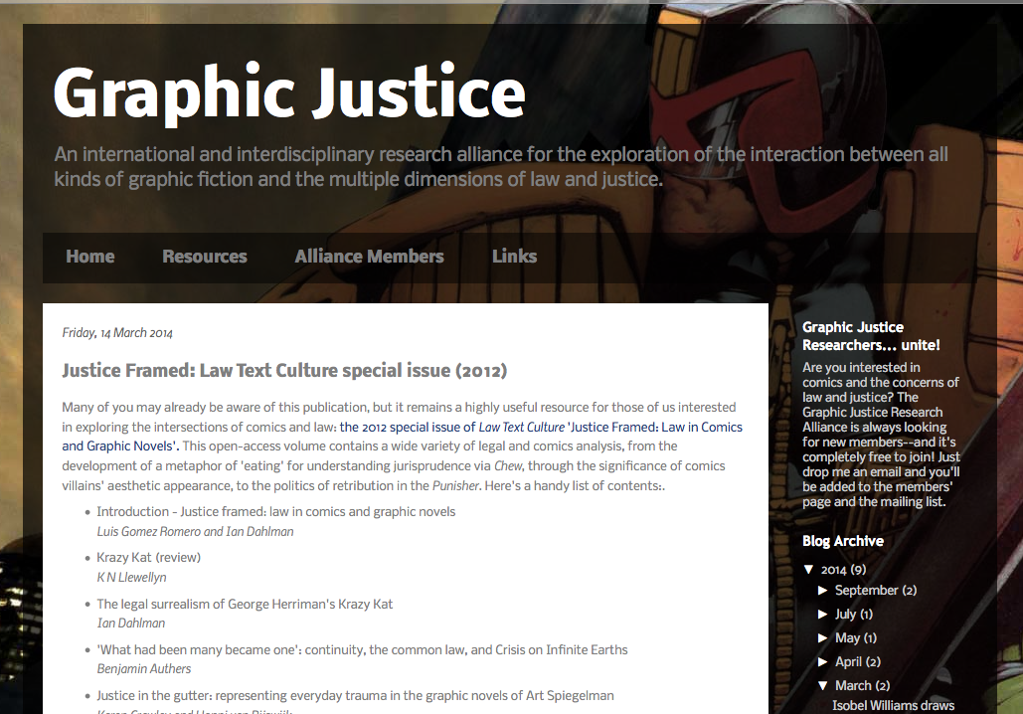Open the Alliance Members tab
Screen dimensions: 1023x714
[369, 257]
